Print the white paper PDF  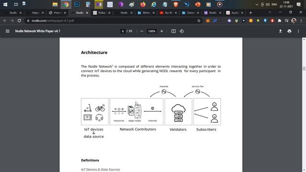289,31
